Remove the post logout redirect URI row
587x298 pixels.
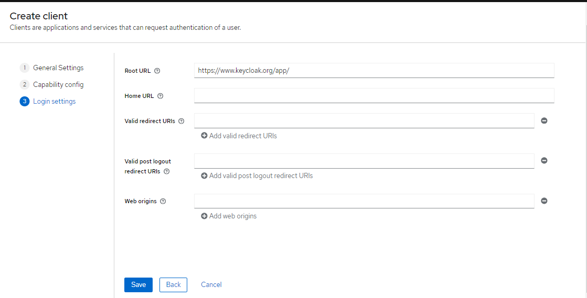pyautogui.click(x=545, y=160)
